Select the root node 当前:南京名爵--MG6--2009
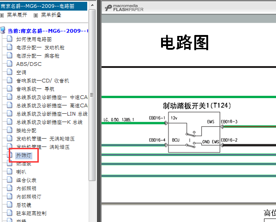 (48, 31)
